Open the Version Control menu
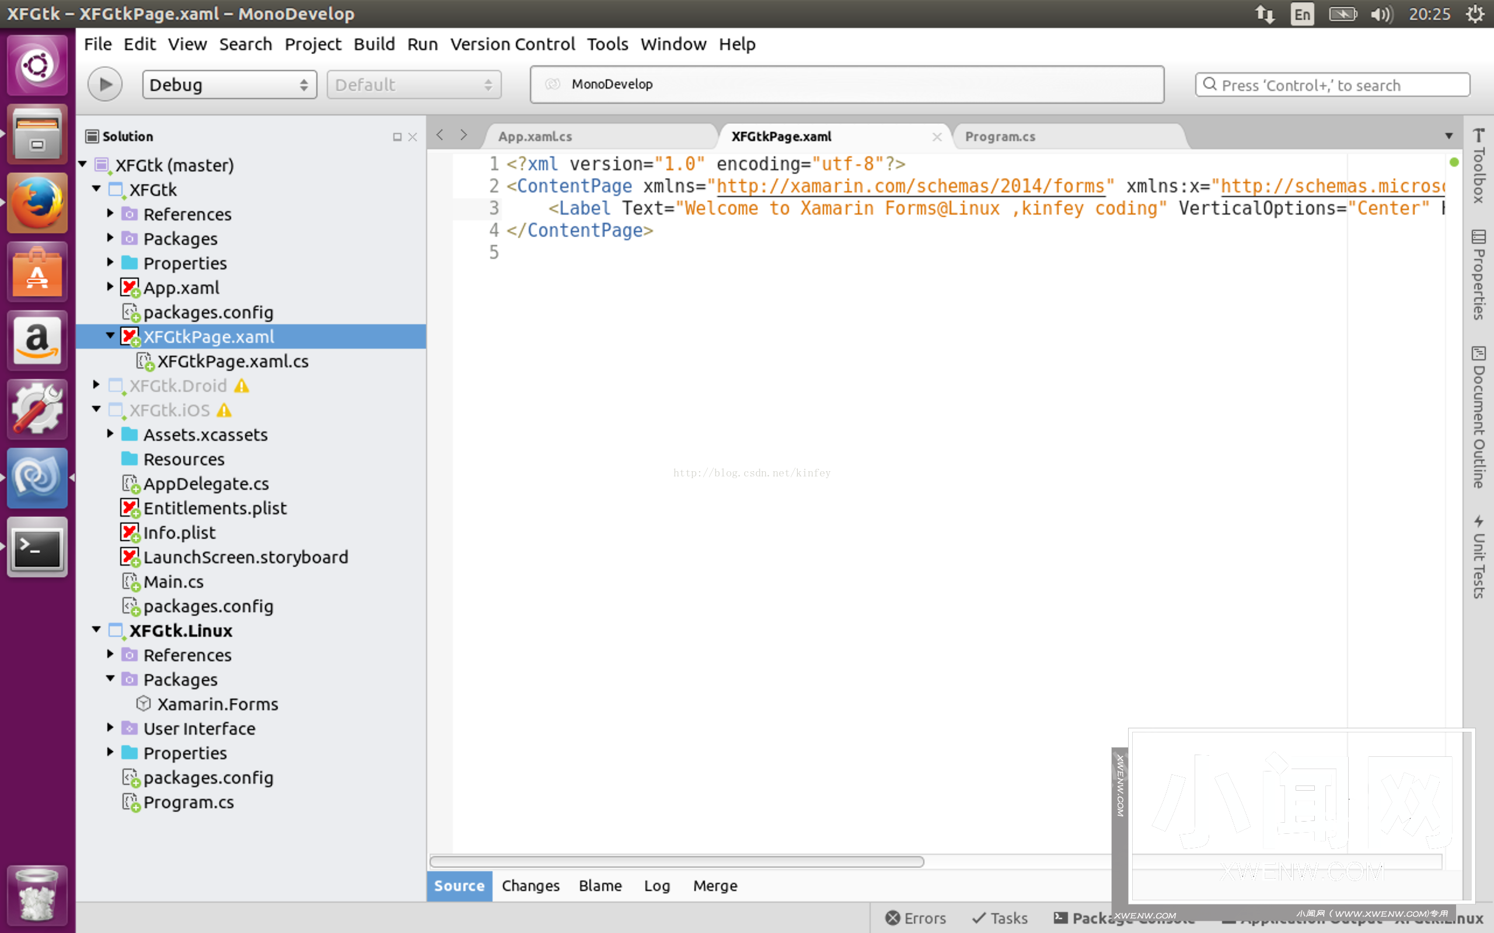Viewport: 1494px width, 933px height. coord(513,43)
